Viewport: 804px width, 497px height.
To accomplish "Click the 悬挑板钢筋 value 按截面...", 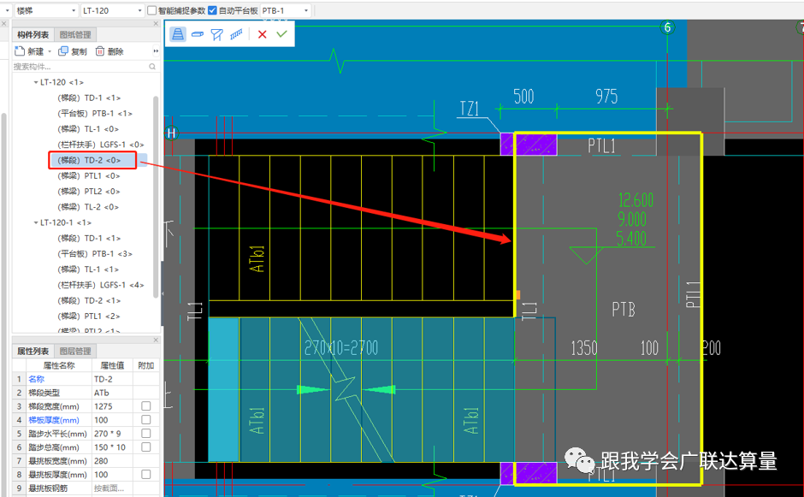I will pos(112,488).
